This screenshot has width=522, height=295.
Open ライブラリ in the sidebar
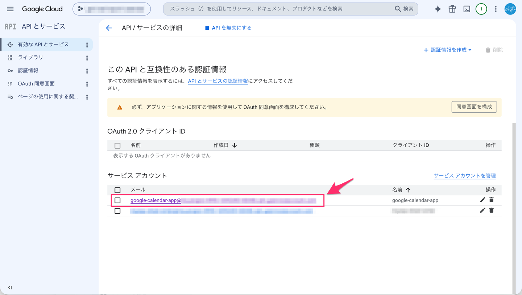coord(30,58)
